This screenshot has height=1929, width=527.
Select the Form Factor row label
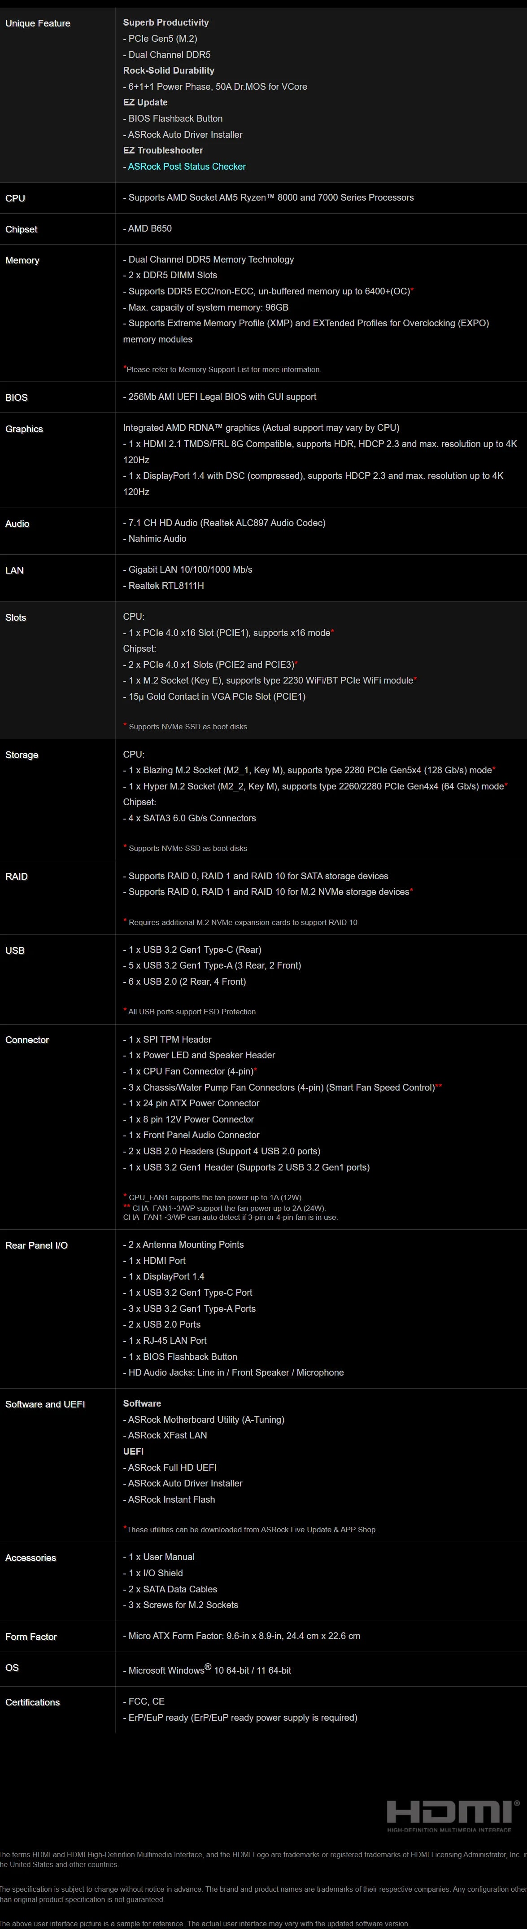(x=30, y=1637)
